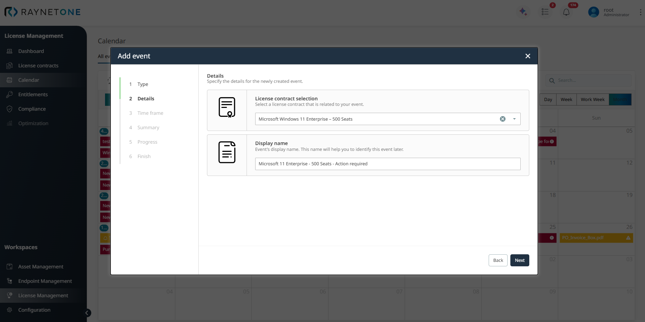This screenshot has width=645, height=322.
Task: Click the Back button
Action: (498, 260)
